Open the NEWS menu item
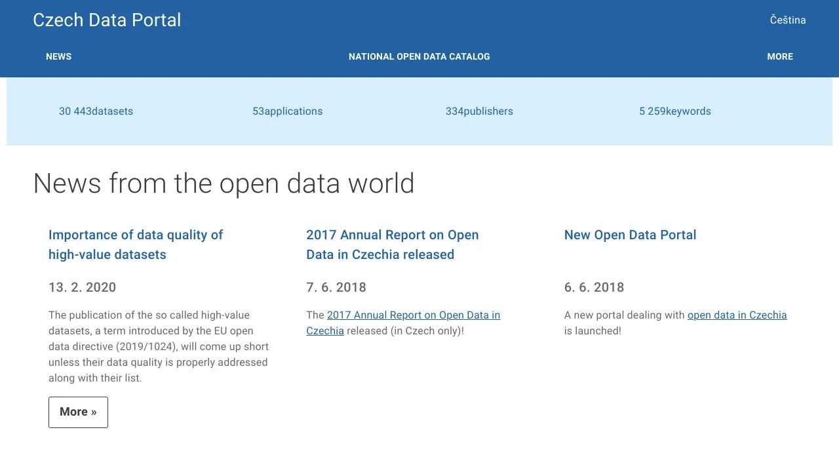839x472 pixels. pyautogui.click(x=59, y=56)
